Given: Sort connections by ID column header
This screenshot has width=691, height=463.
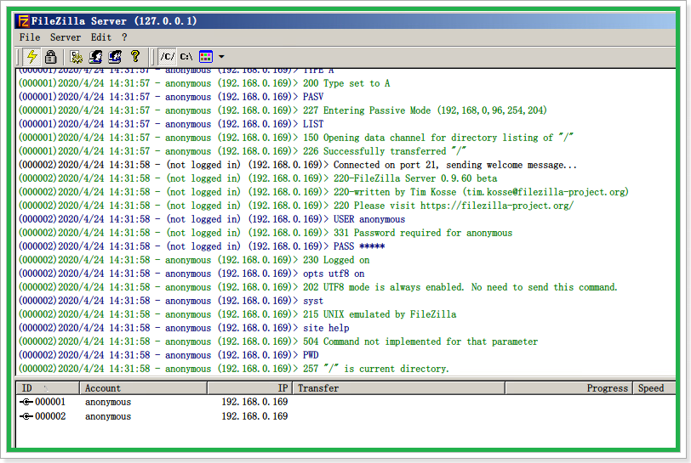Looking at the screenshot, I should point(48,387).
